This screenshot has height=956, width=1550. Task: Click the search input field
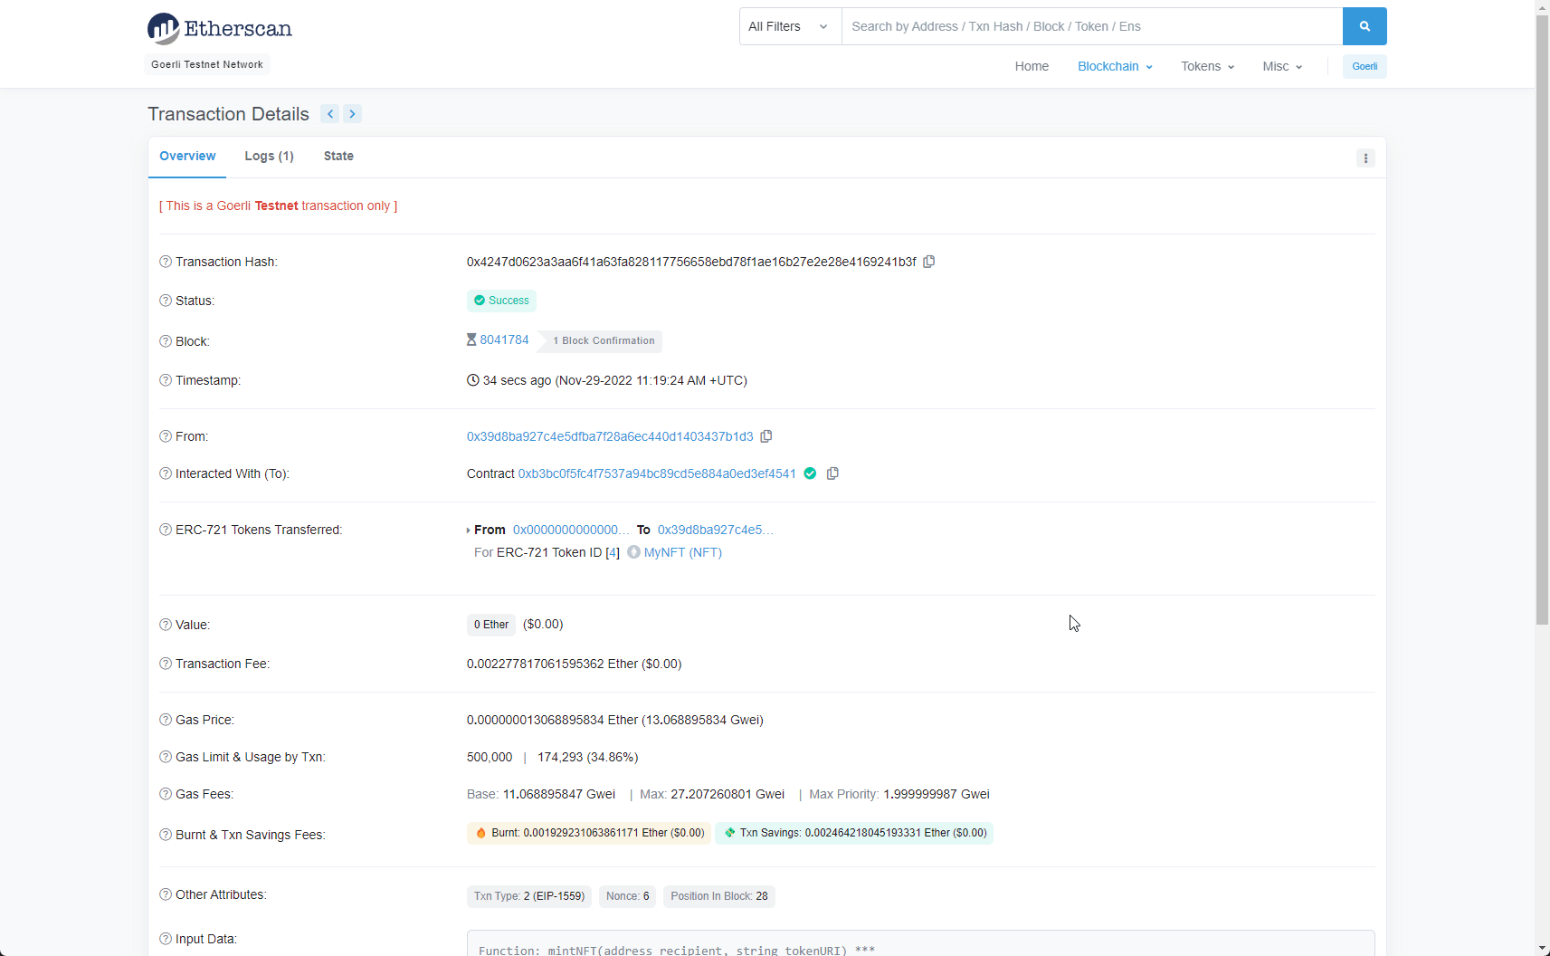pyautogui.click(x=1086, y=26)
